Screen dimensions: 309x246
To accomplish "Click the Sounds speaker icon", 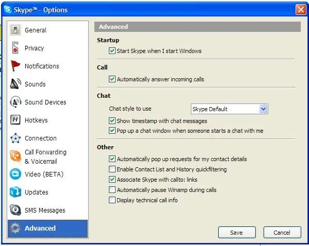I will (15, 84).
